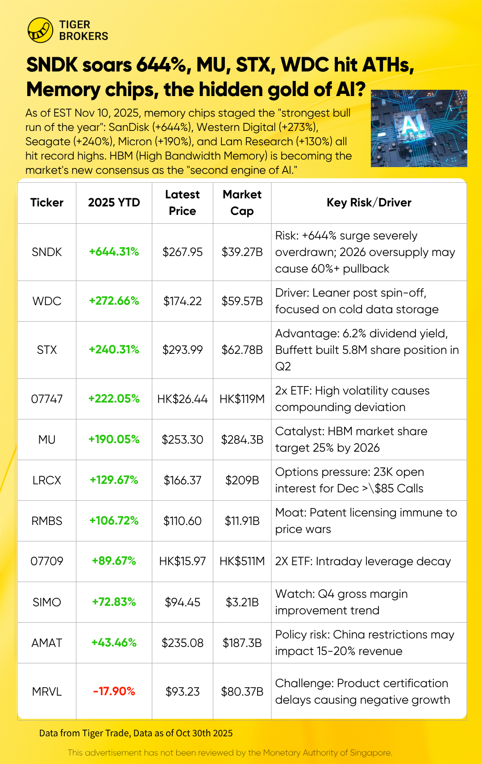The height and width of the screenshot is (764, 482).
Task: Select the Key Risk/Driver header
Action: point(369,202)
